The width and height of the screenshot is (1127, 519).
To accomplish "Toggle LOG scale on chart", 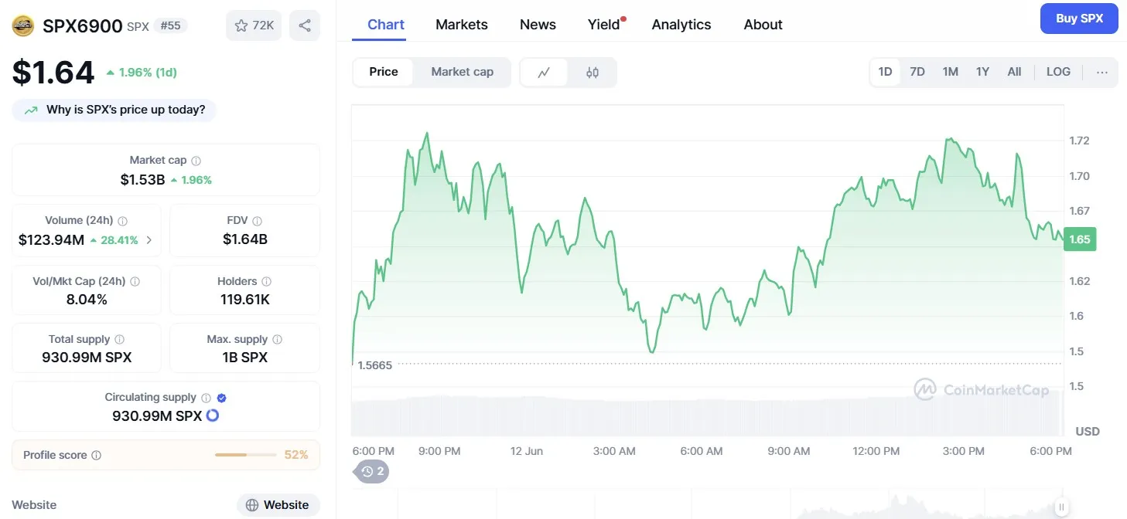I will pos(1058,72).
